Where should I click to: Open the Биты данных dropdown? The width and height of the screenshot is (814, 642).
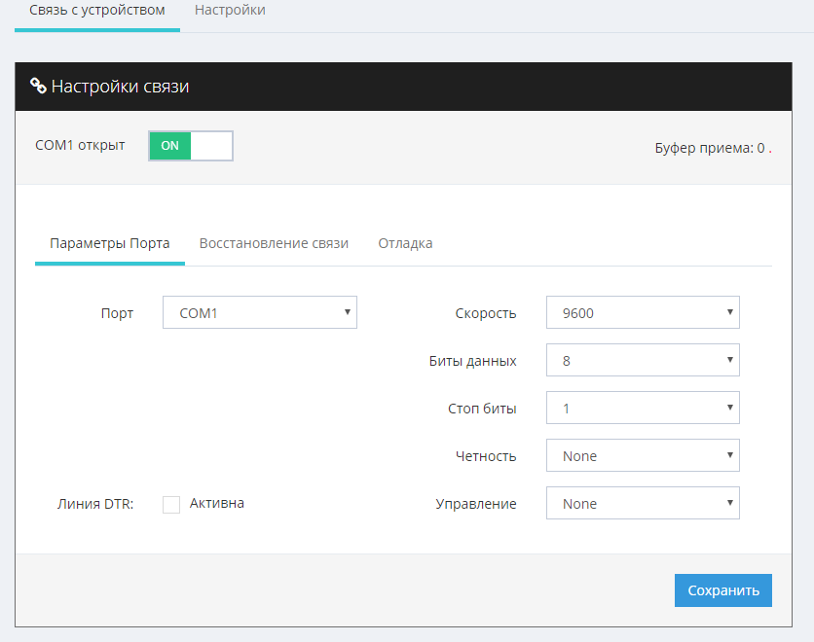pos(643,361)
